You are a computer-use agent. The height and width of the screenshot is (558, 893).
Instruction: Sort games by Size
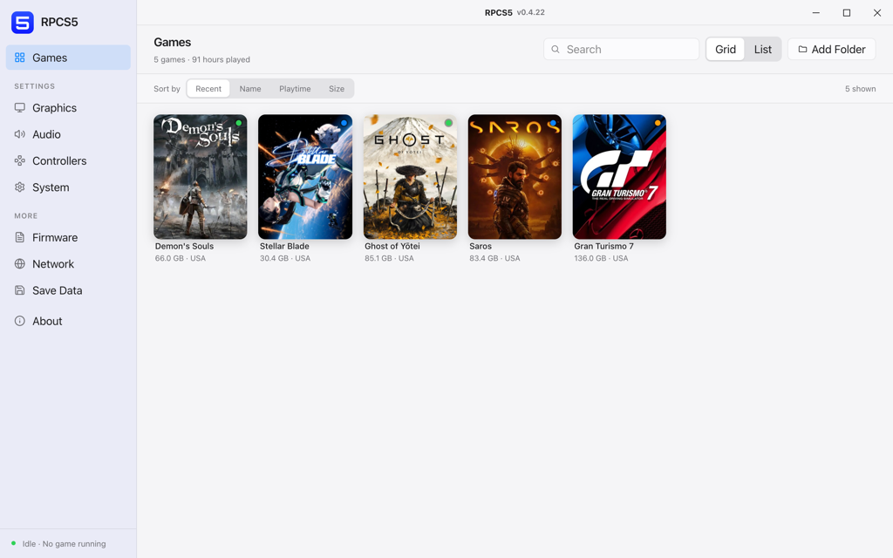337,89
